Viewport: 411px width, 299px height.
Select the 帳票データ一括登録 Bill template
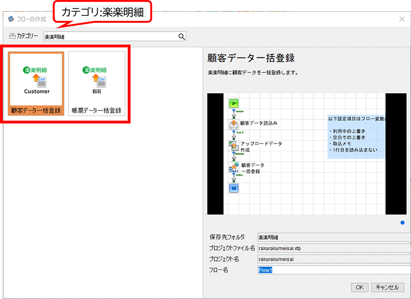96,84
